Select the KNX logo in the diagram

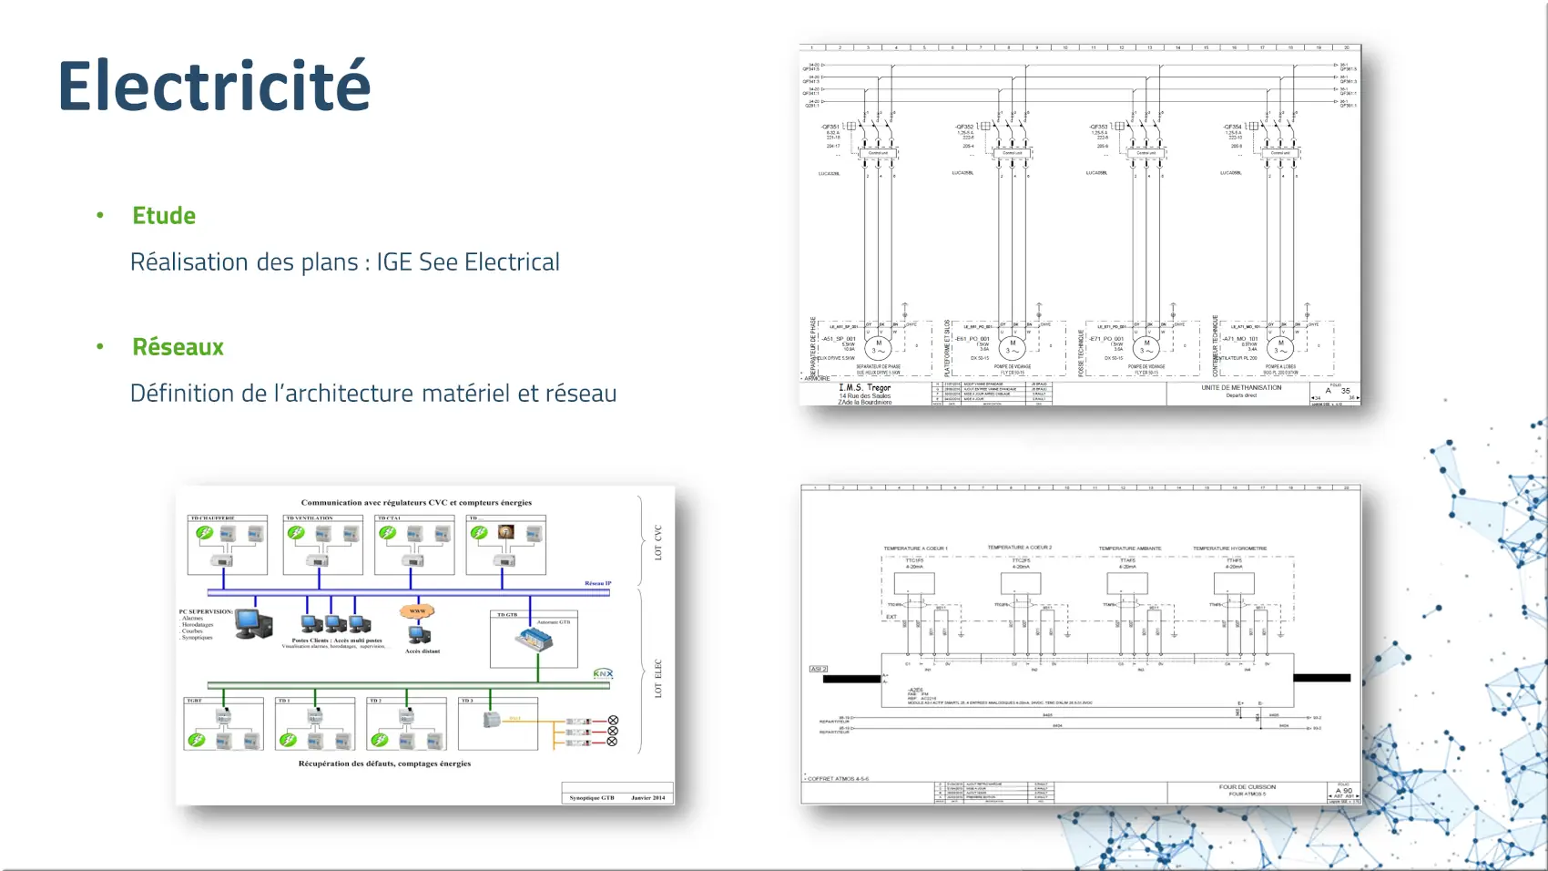click(603, 674)
